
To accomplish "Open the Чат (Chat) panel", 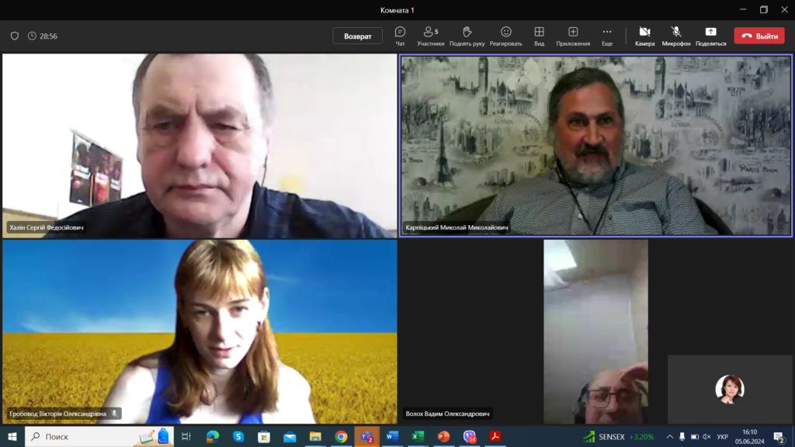I will [x=400, y=36].
